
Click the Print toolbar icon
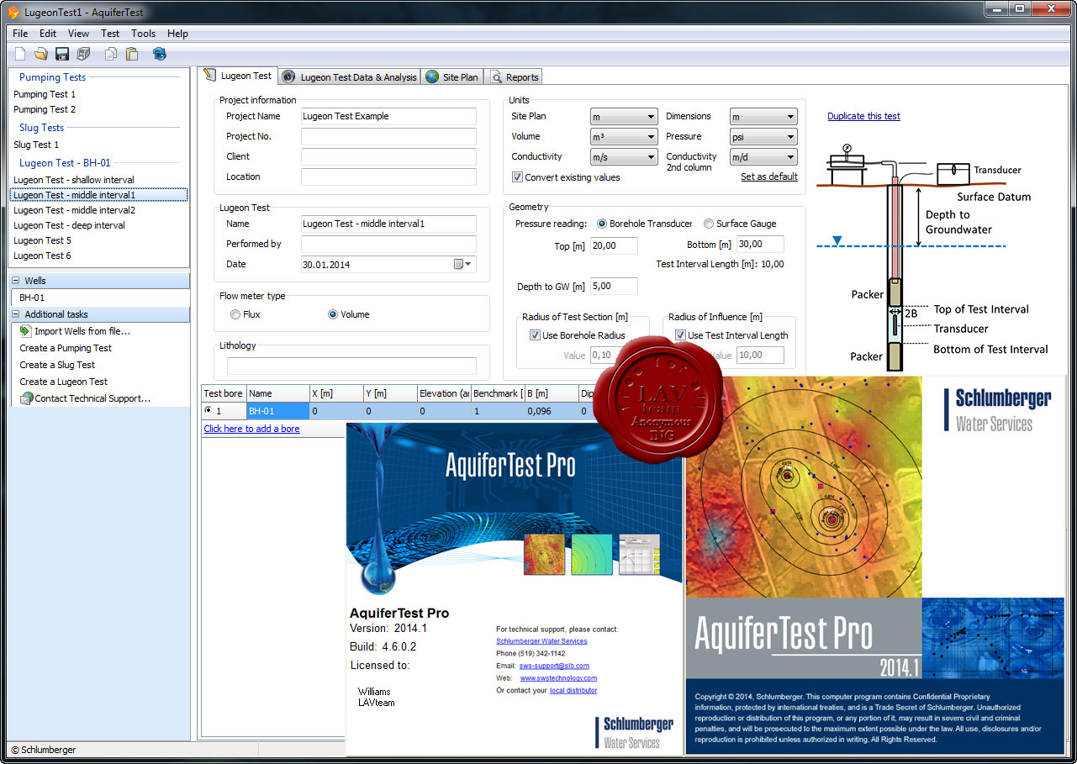pyautogui.click(x=83, y=55)
